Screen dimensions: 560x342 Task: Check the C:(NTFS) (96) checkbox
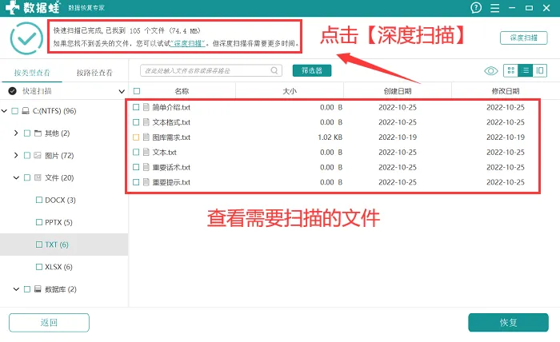[14, 111]
